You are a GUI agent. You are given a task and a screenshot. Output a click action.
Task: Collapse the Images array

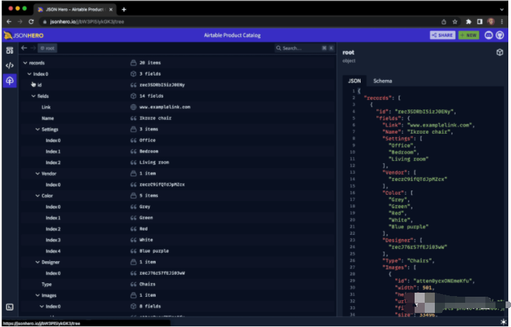coord(38,295)
